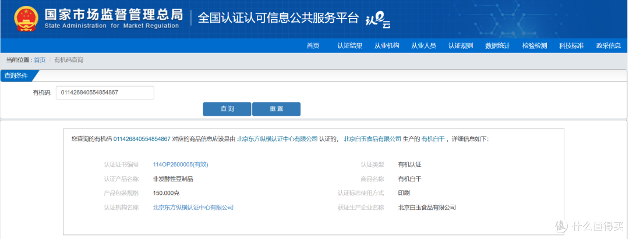Click 产品包装规格 label
The width and height of the screenshot is (629, 239).
point(121,194)
